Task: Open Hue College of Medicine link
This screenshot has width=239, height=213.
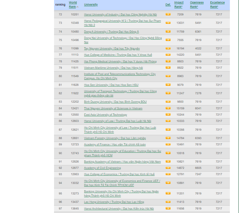Action: point(118,55)
